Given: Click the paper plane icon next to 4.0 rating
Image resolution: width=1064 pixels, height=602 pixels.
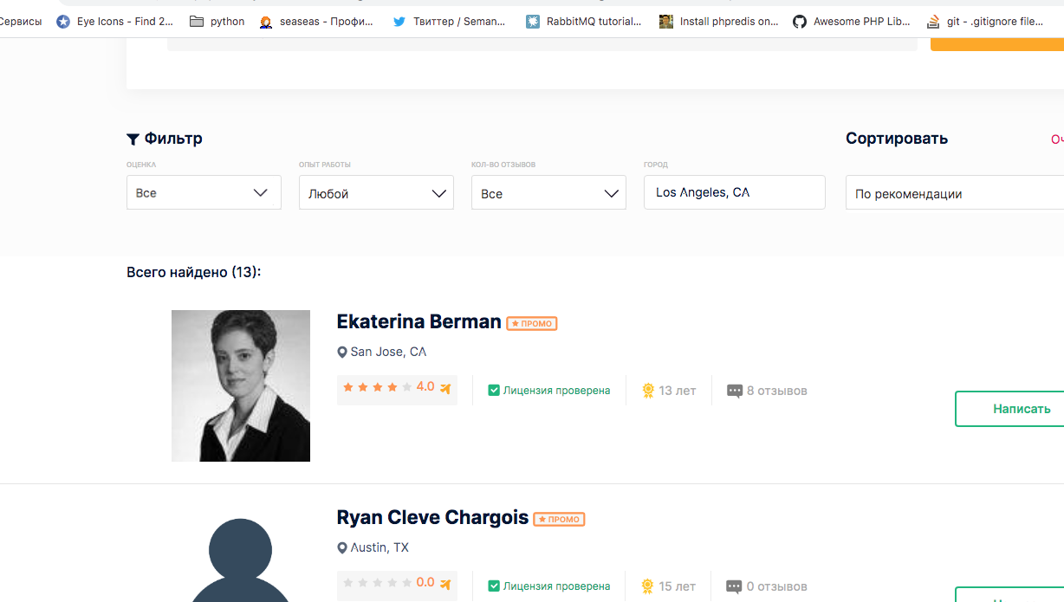Looking at the screenshot, I should tap(445, 388).
